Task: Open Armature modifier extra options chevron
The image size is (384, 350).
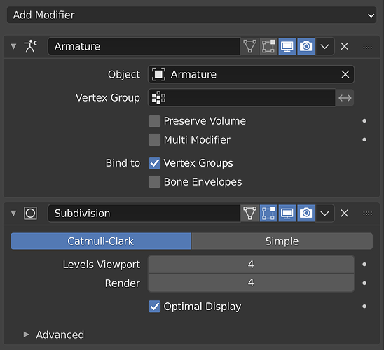Action: (x=324, y=46)
